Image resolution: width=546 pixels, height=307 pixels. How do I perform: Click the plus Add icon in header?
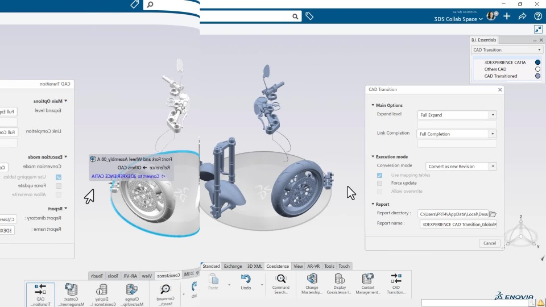[x=507, y=16]
